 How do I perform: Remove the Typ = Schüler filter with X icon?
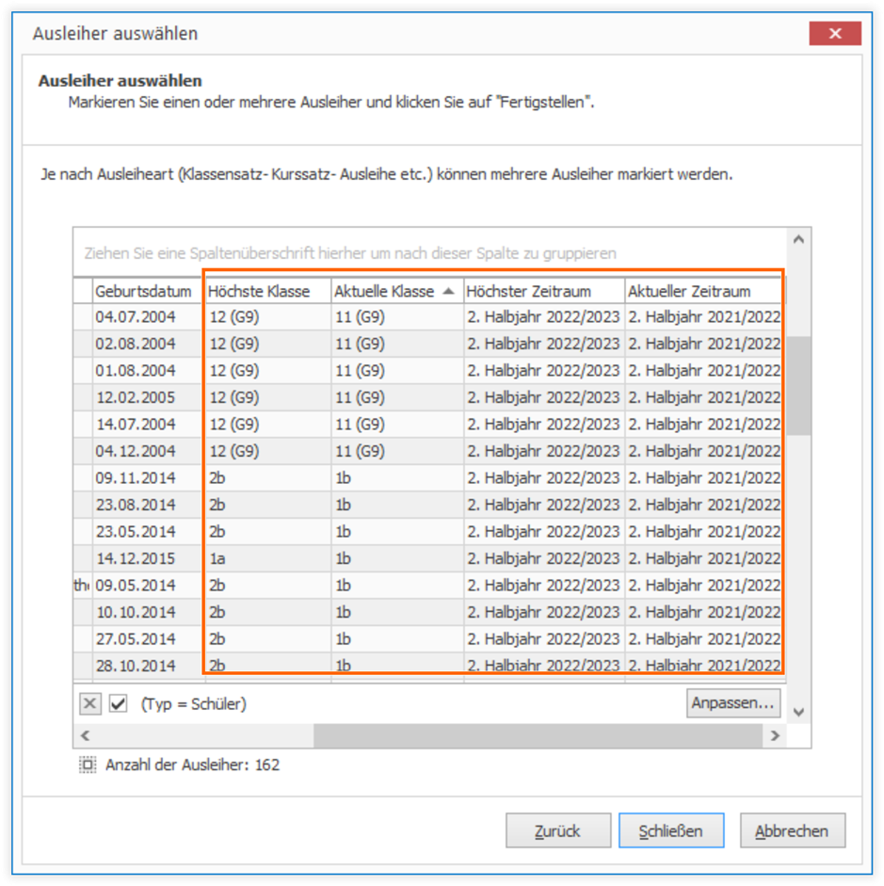[89, 703]
